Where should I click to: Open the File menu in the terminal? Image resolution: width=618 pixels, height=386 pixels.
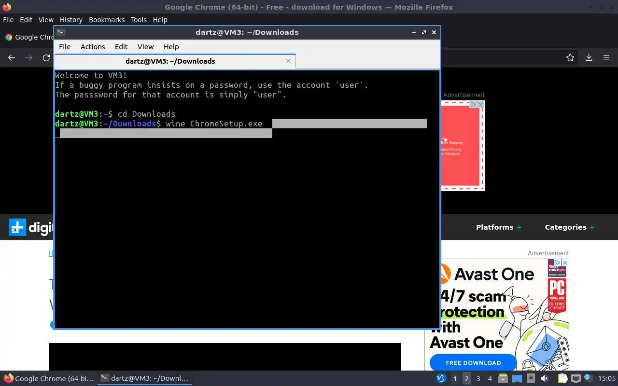tap(65, 47)
